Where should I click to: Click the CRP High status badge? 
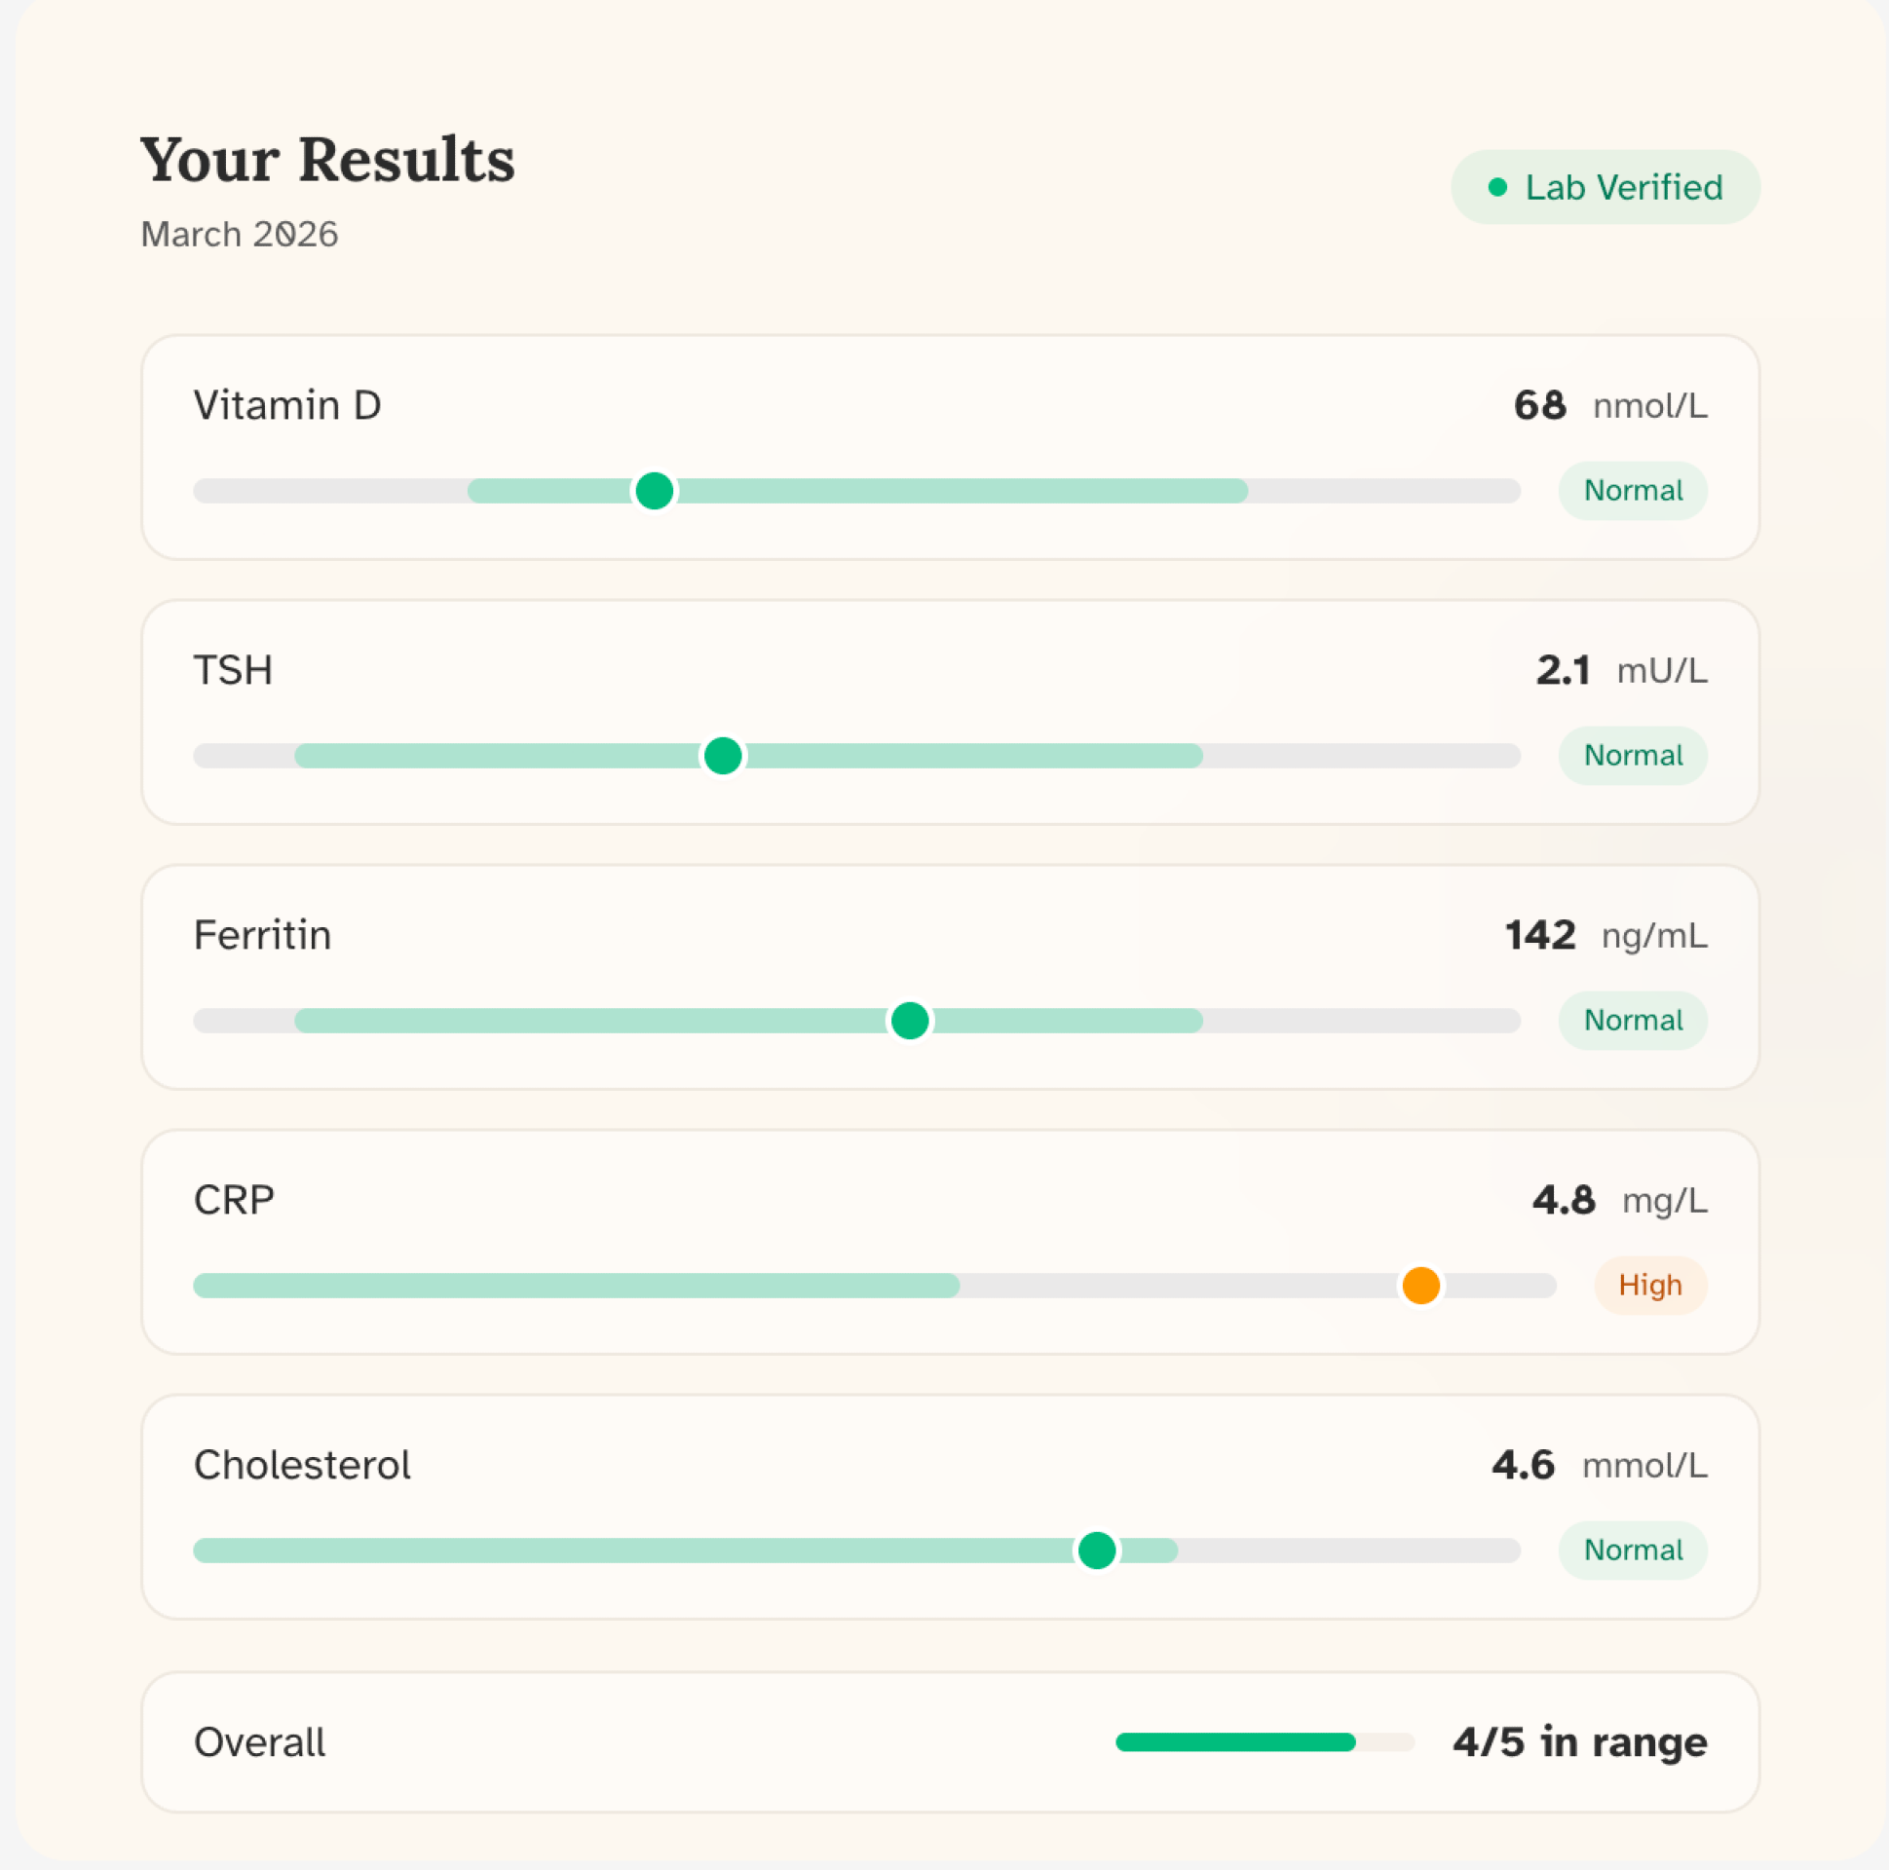pos(1650,1286)
